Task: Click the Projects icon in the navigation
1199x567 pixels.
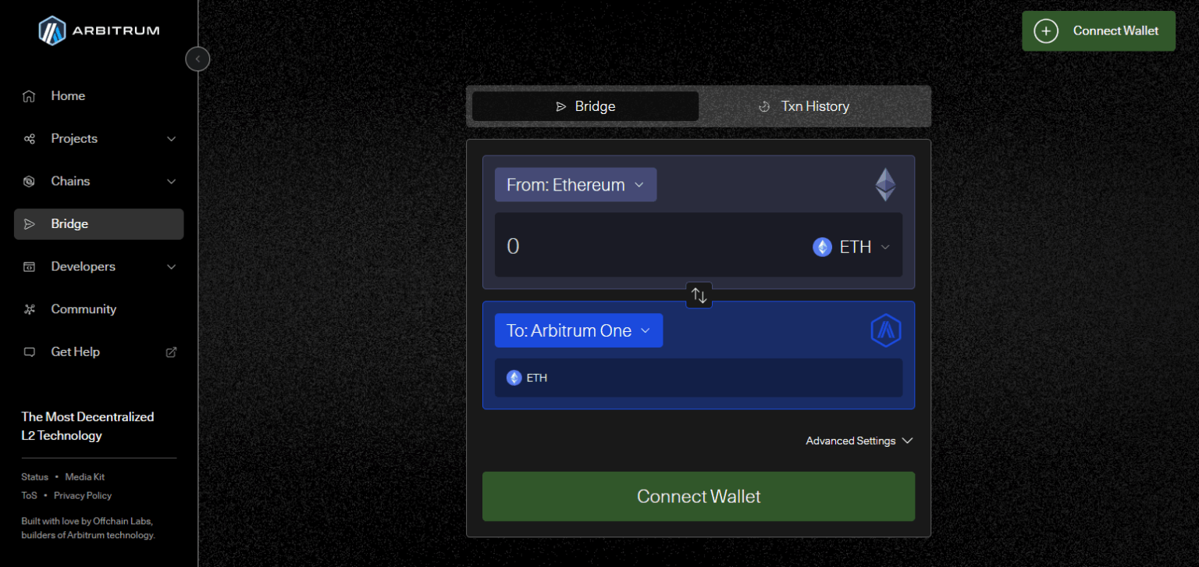Action: 29,138
